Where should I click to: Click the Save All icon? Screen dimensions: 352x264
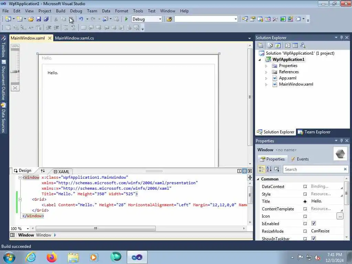pos(46,19)
